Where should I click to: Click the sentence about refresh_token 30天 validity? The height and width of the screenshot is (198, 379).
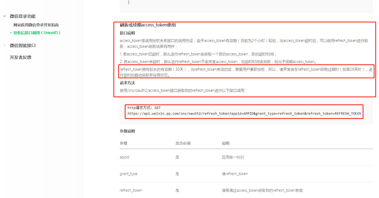coord(246,72)
